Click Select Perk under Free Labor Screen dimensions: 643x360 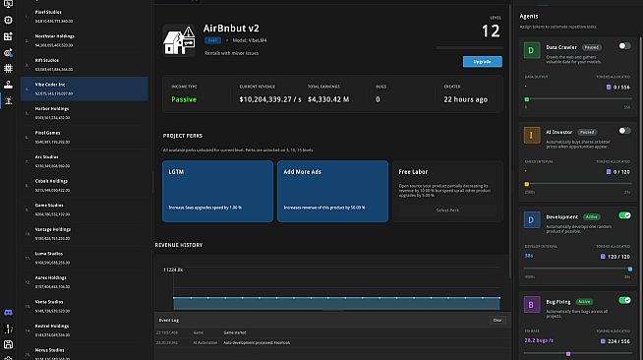coord(447,210)
